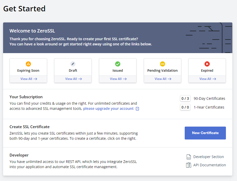Click the upgrade account external link icon
The width and height of the screenshot is (237, 181).
(x=137, y=109)
